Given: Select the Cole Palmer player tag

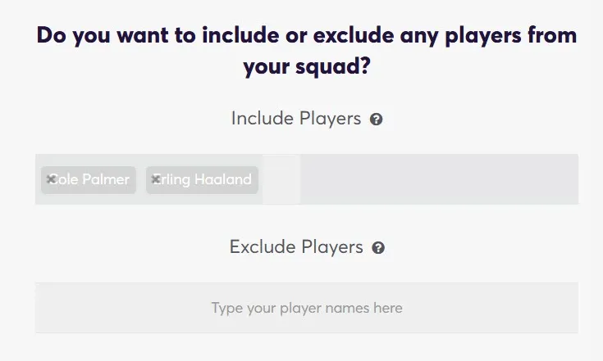Looking at the screenshot, I should click(x=90, y=179).
